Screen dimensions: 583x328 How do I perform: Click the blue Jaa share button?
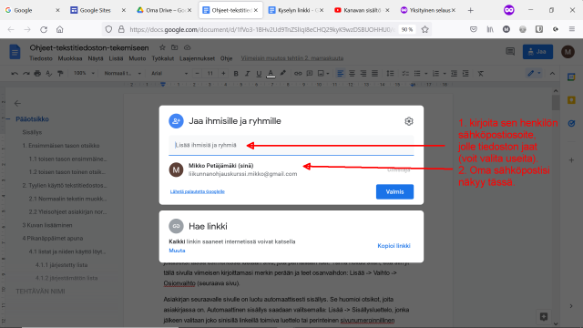tap(537, 52)
